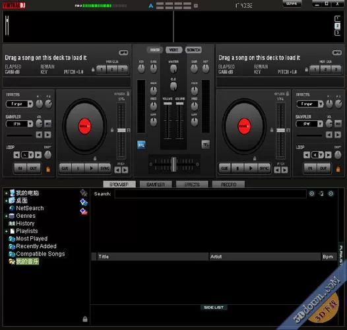
Task: Toggle the orange loop lock on left deck
Action: point(48,170)
